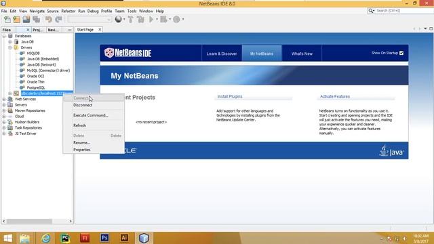Viewport: 434px width, 244px height.
Task: Select the PostgreSQL driver row
Action: point(36,87)
